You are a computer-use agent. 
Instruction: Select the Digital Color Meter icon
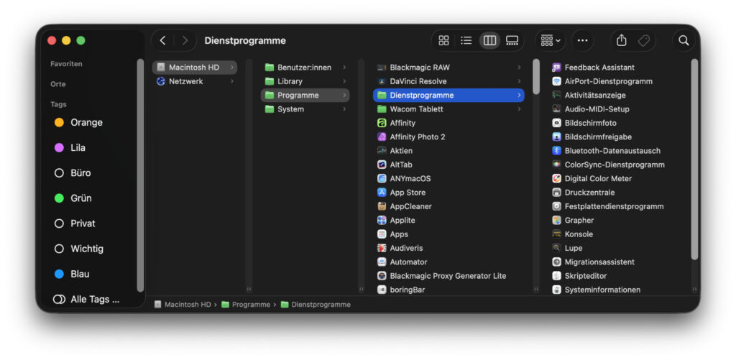(x=556, y=179)
